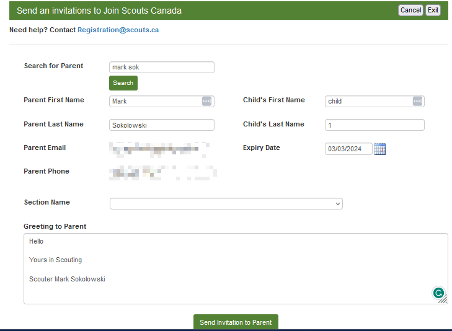
Task: Click the "Parent Phone" label
Action: pyautogui.click(x=47, y=172)
